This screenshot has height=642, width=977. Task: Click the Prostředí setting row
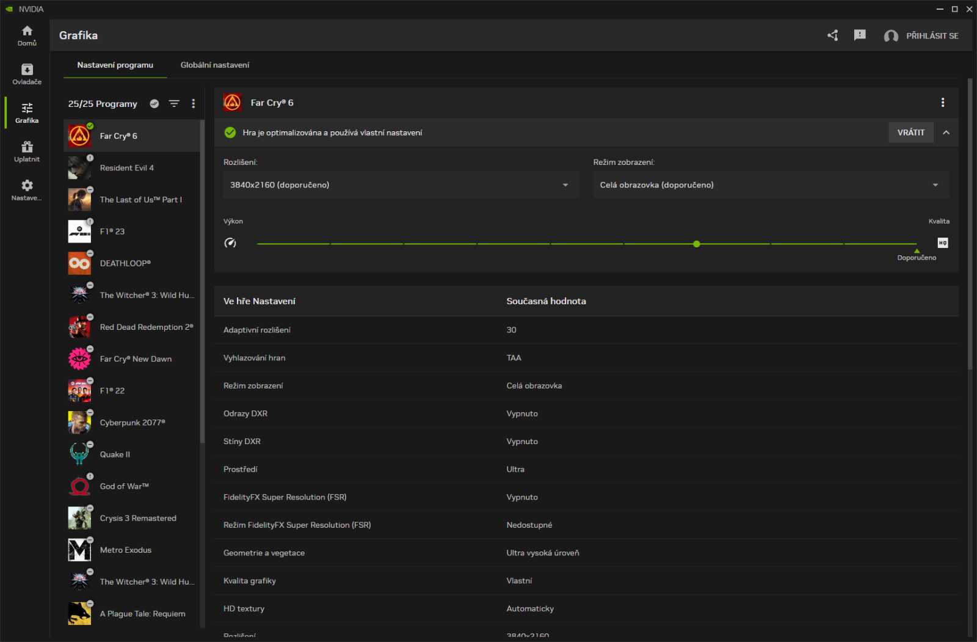[x=586, y=469]
